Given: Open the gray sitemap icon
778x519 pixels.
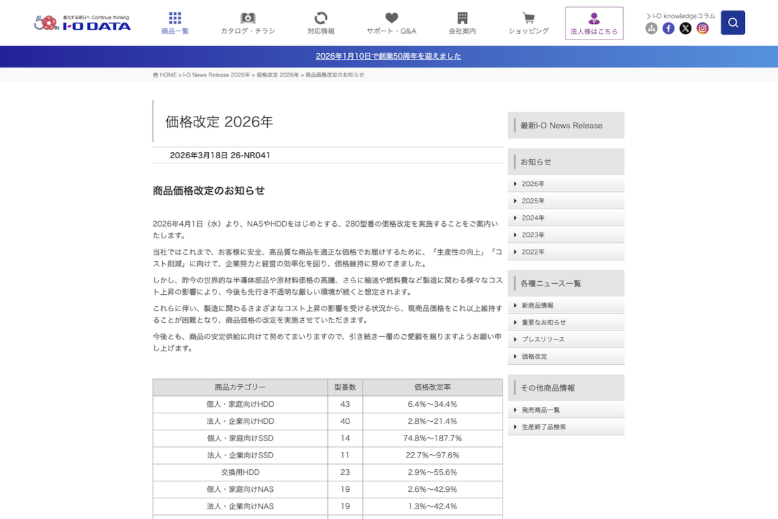Looking at the screenshot, I should (651, 29).
